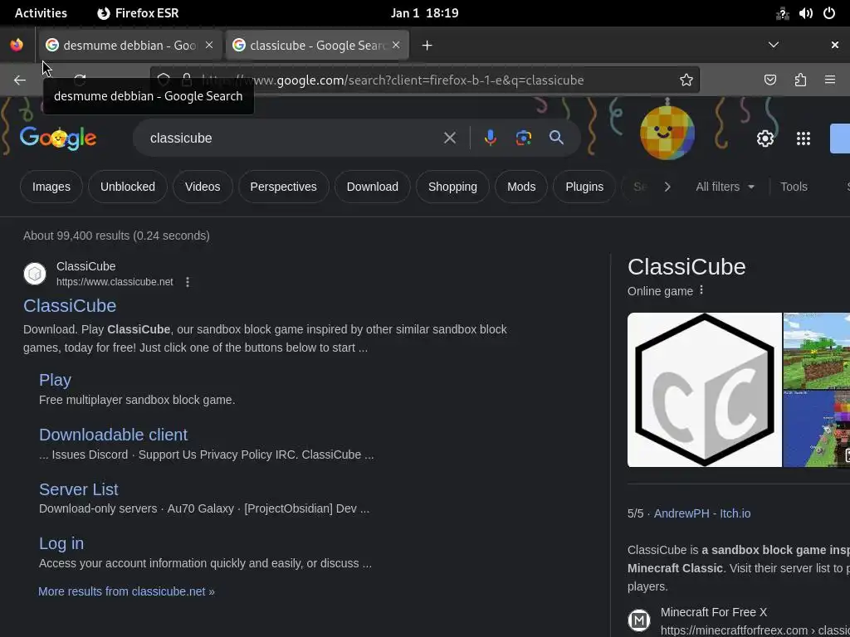Screen dimensions: 850x637
Task: Open the system volume icon
Action: point(805,13)
